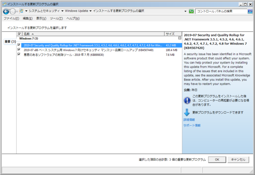Click the キャンセル button
The height and width of the screenshot is (175, 255).
click(x=238, y=159)
